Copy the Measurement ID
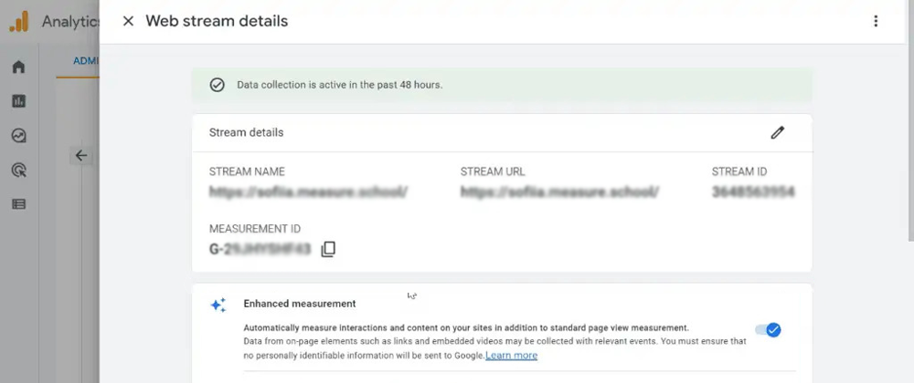This screenshot has width=914, height=383. (x=328, y=249)
